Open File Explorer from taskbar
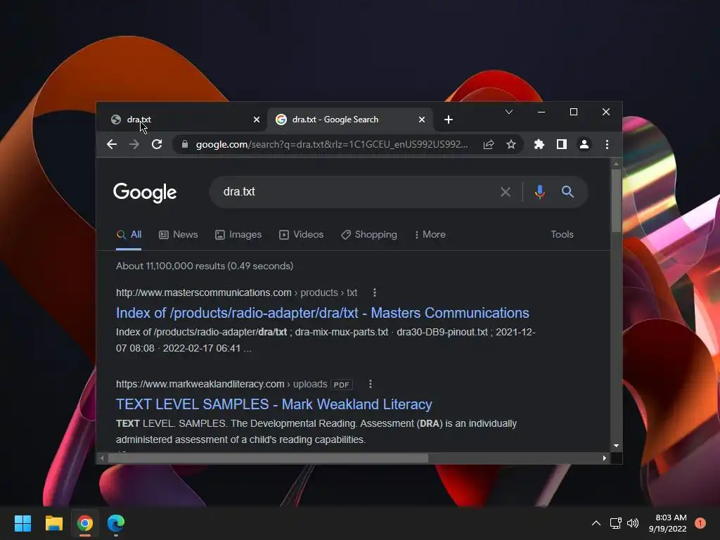The height and width of the screenshot is (540, 720). [53, 523]
